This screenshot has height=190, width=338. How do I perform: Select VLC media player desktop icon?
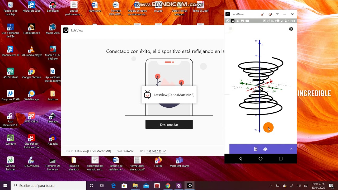coord(31,51)
